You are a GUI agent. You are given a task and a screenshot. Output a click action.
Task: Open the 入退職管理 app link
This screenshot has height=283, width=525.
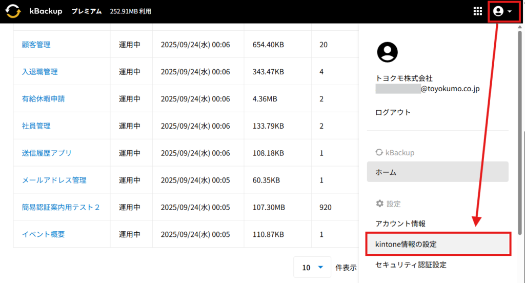tap(39, 72)
